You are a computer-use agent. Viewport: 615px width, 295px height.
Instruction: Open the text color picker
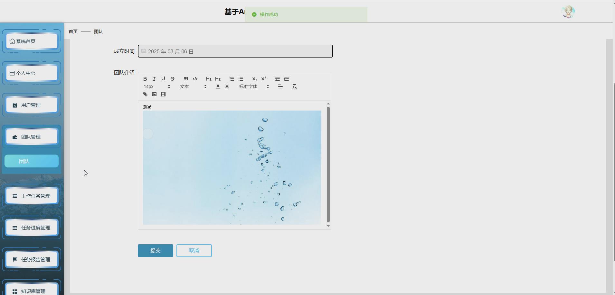218,86
